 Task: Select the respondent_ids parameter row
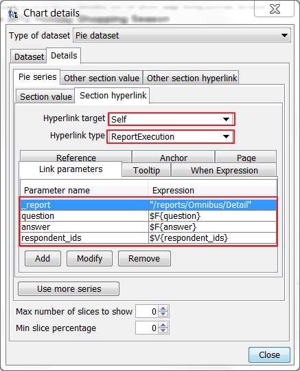[x=148, y=237]
